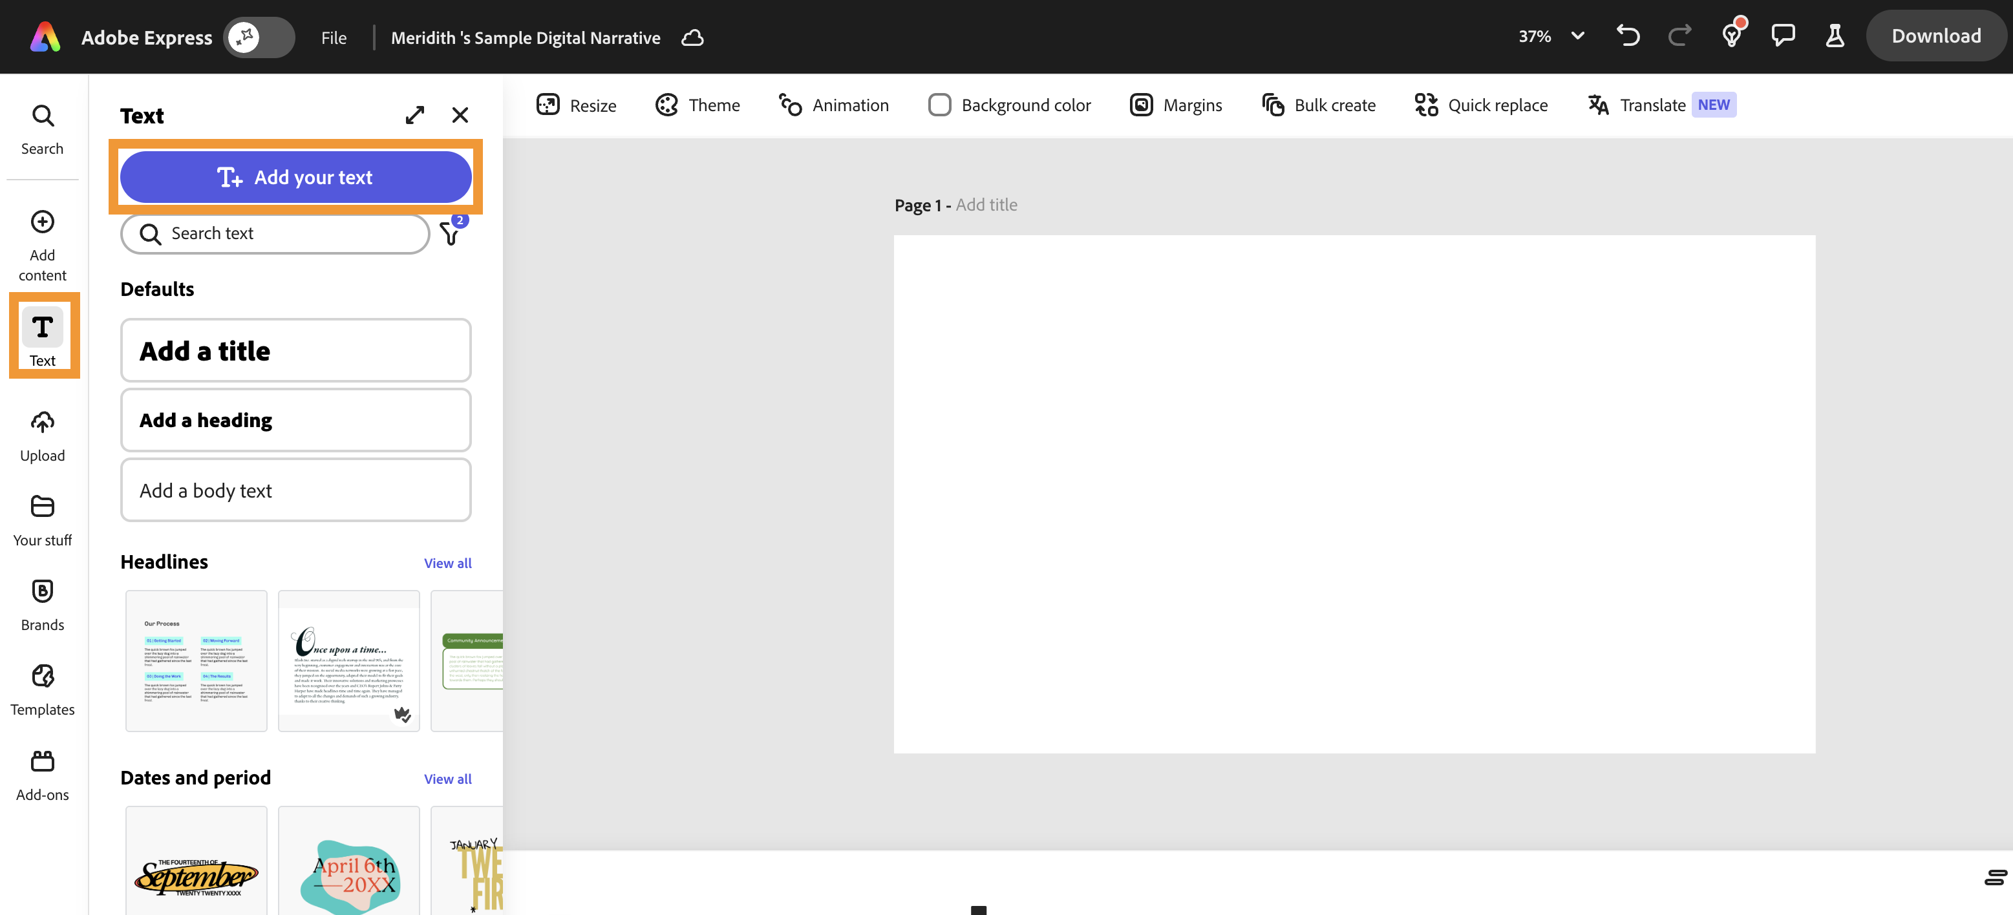Open Templates from the left sidebar
The width and height of the screenshot is (2013, 915).
(42, 690)
